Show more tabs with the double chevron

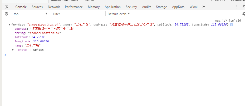(204, 7)
